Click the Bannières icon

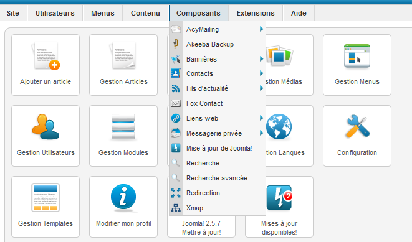coord(176,59)
